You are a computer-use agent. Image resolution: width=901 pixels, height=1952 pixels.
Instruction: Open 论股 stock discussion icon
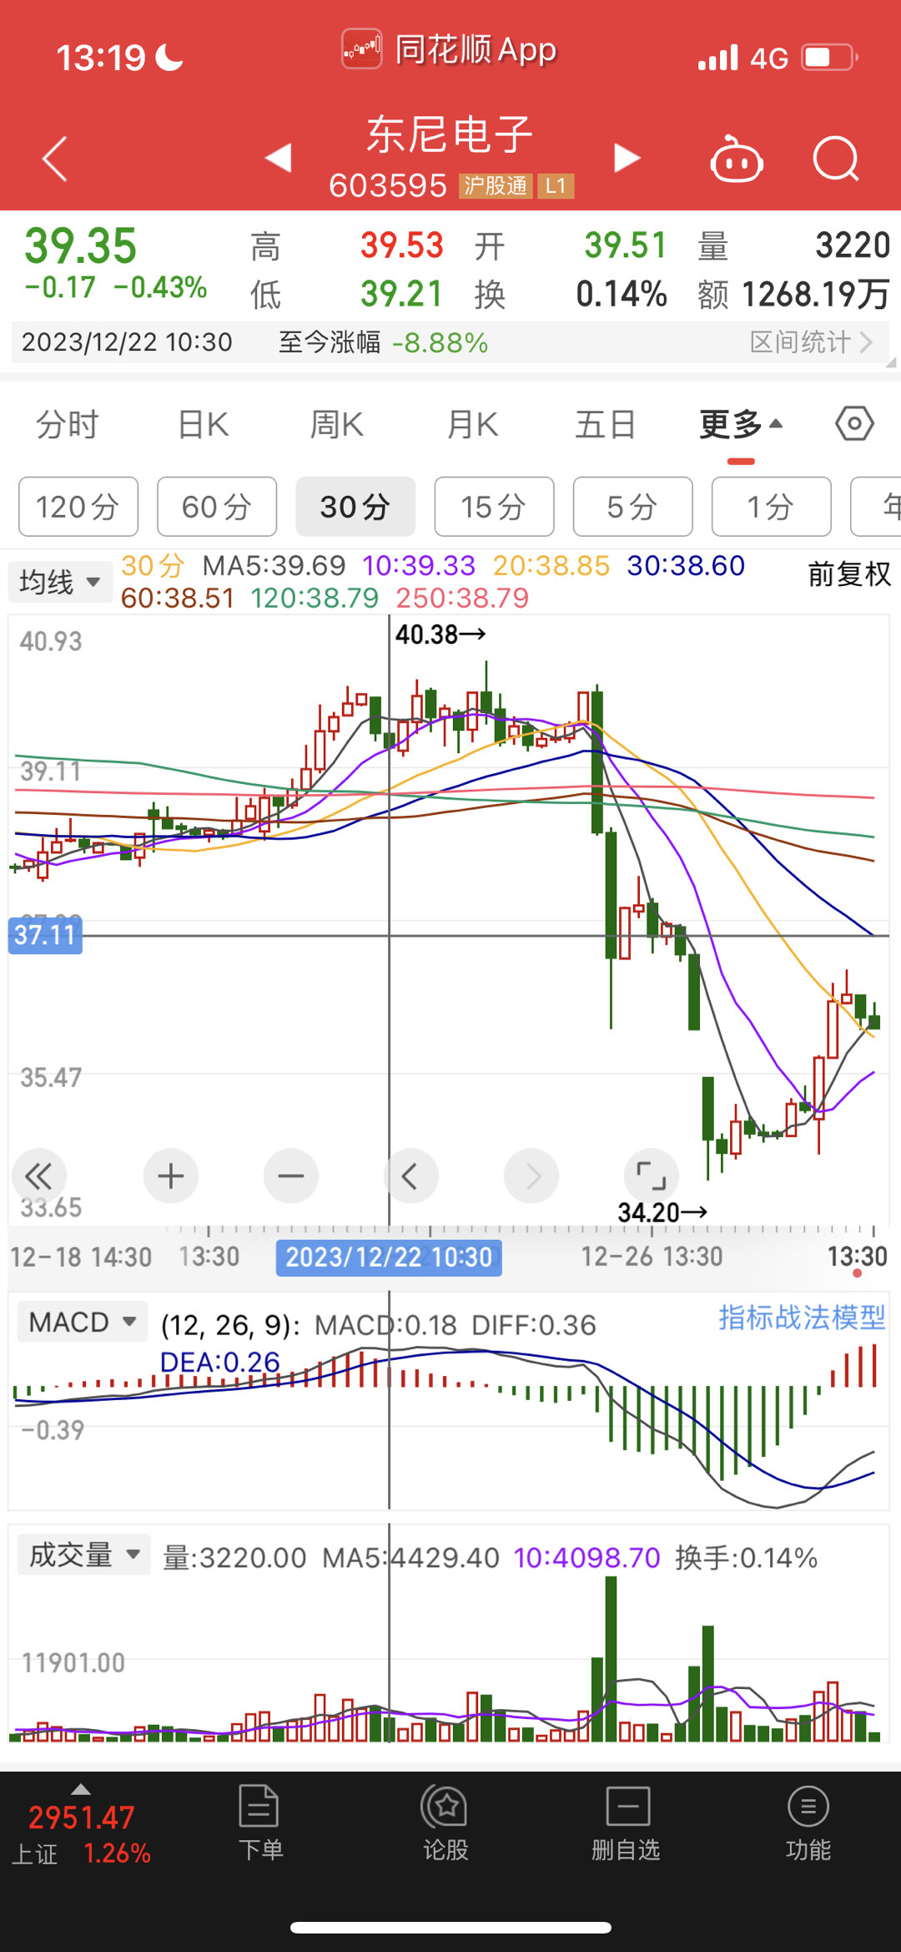445,1823
